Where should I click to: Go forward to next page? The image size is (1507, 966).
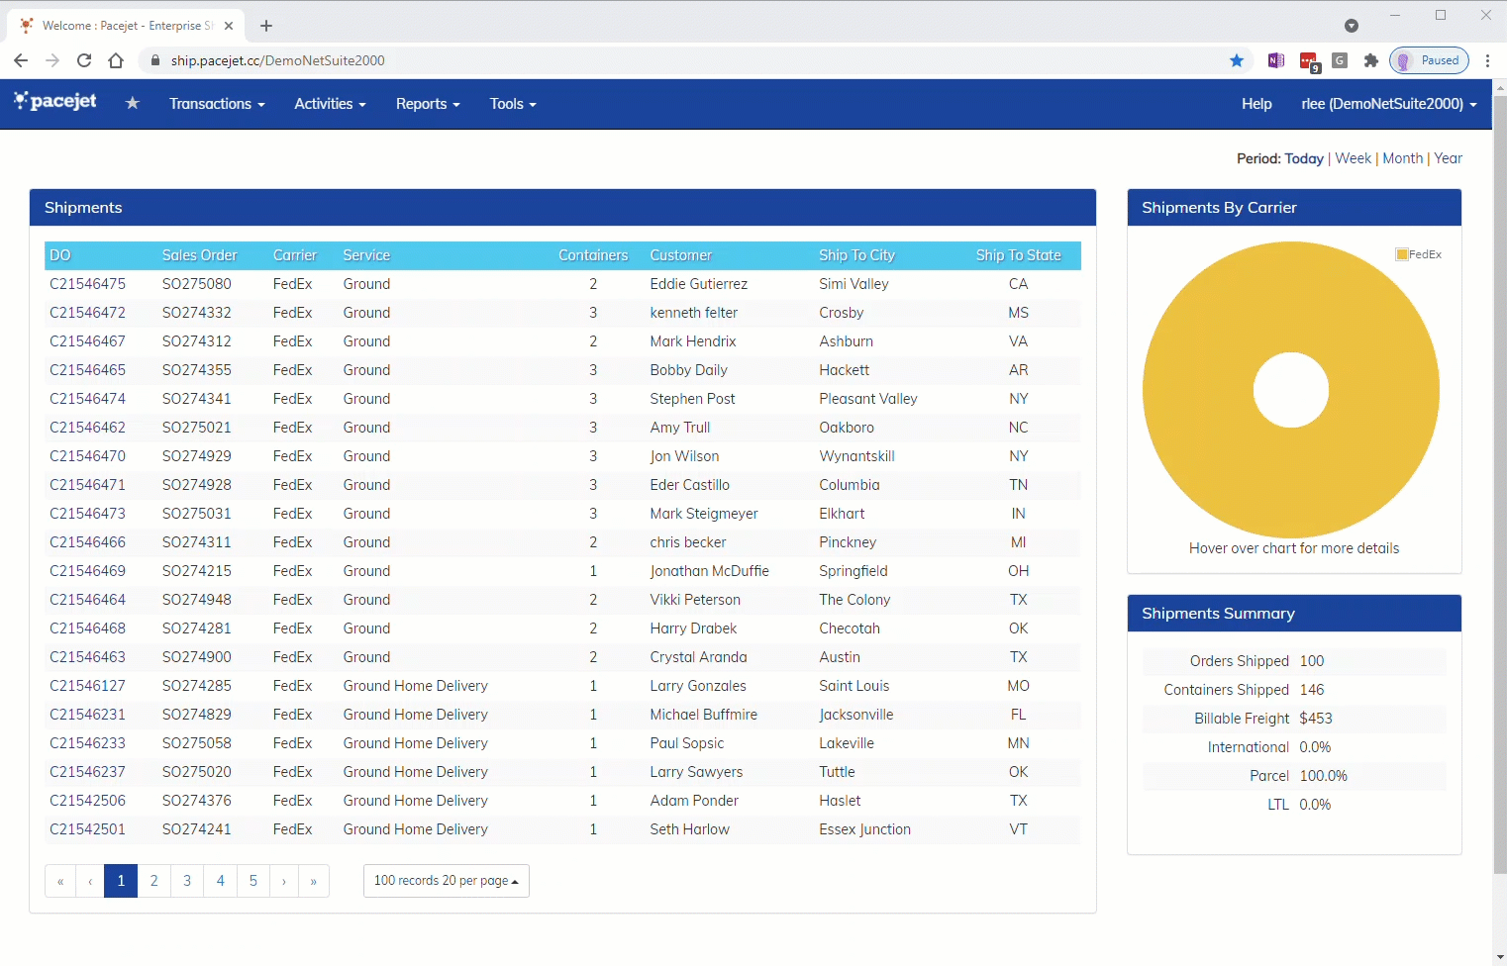(x=52, y=60)
